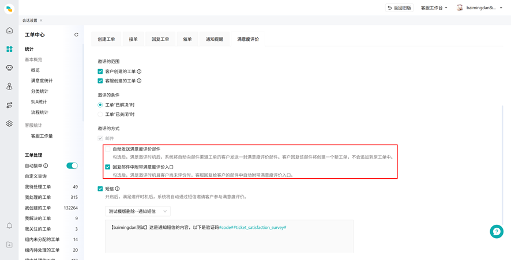The height and width of the screenshot is (260, 511).
Task: Click the info icon beside 短信
Action: click(117, 189)
